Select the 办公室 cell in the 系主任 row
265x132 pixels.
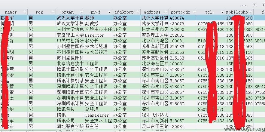coord(126,126)
